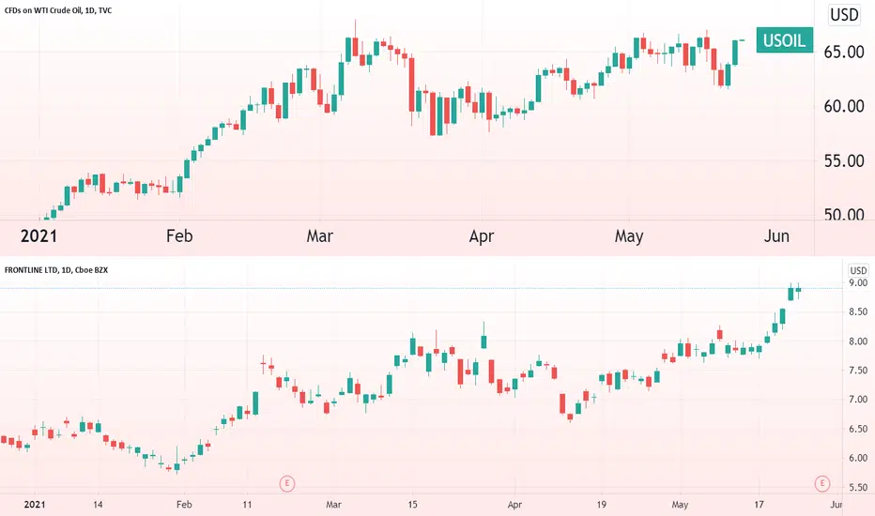Click the 9.00 price level on Frontline scale
This screenshot has width=875, height=516.
(858, 282)
